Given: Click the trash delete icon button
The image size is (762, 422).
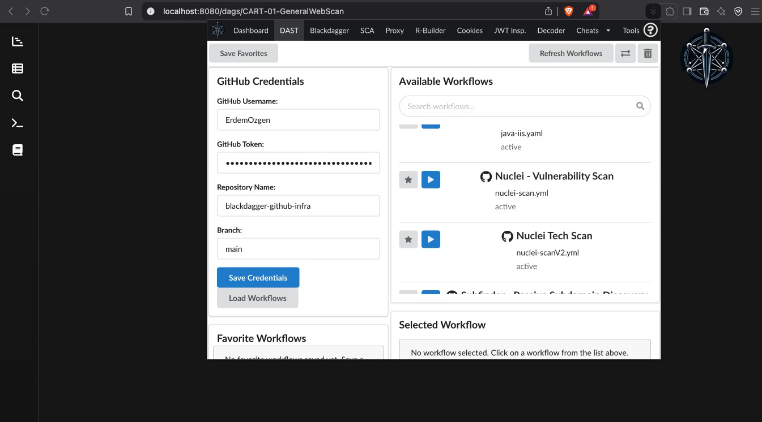Looking at the screenshot, I should tap(648, 53).
